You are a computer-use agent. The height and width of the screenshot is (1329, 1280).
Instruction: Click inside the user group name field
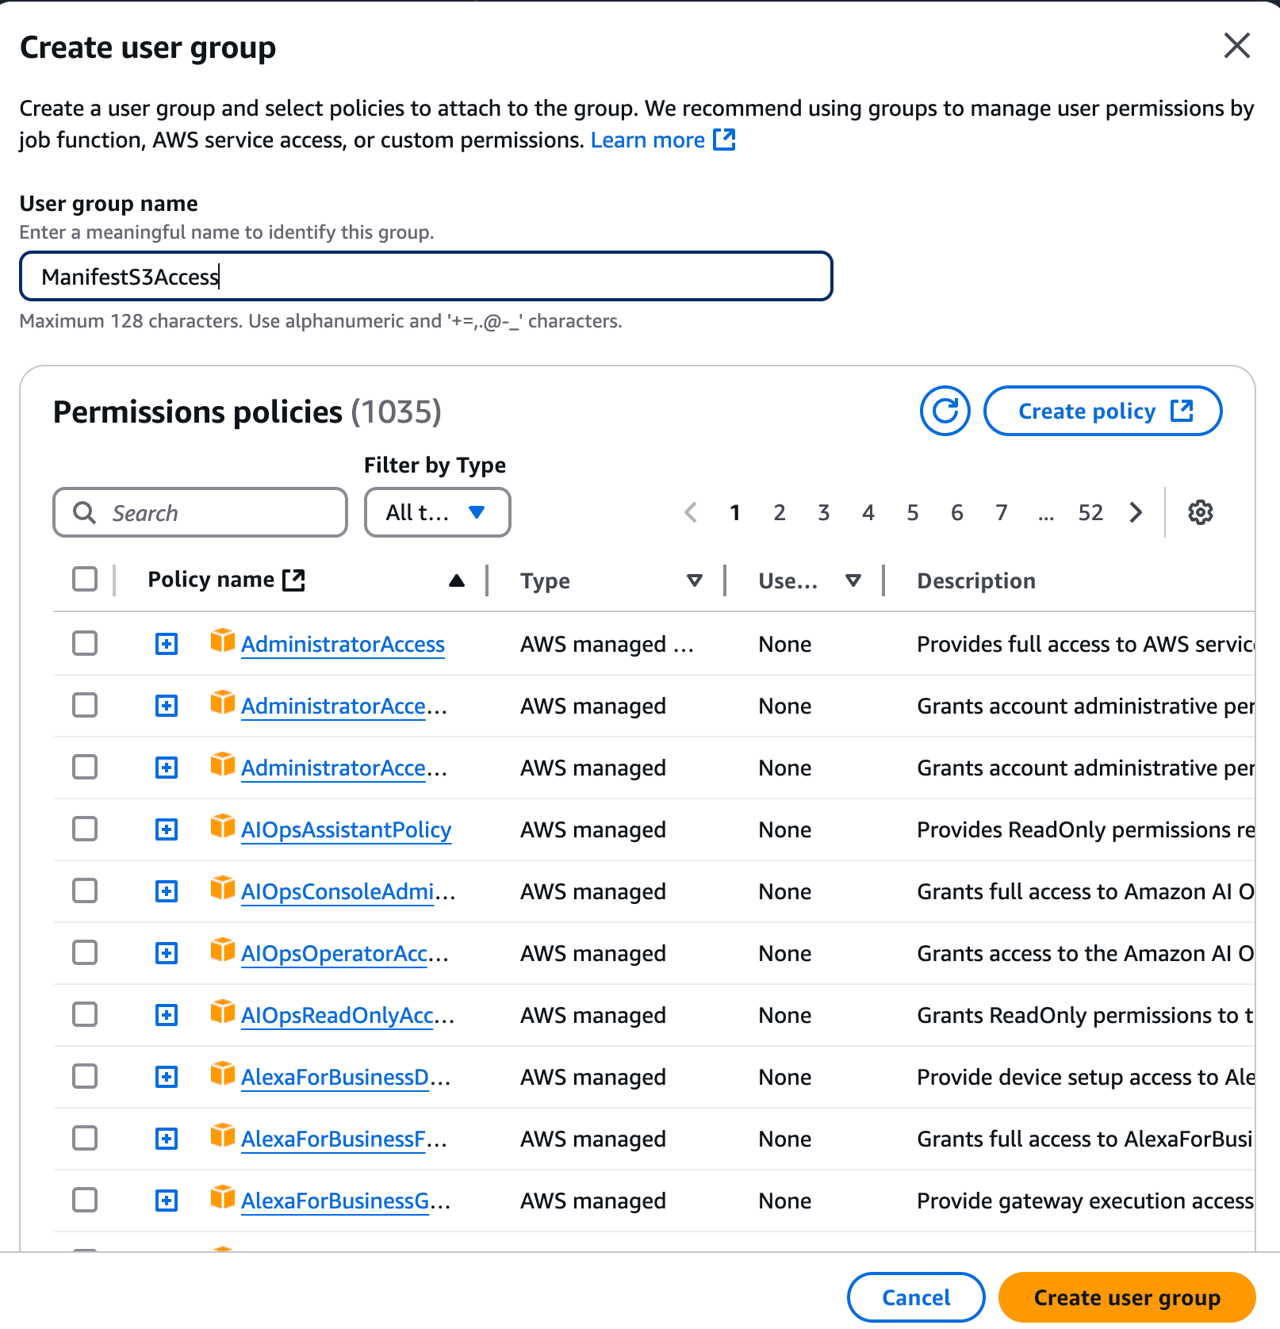(426, 276)
